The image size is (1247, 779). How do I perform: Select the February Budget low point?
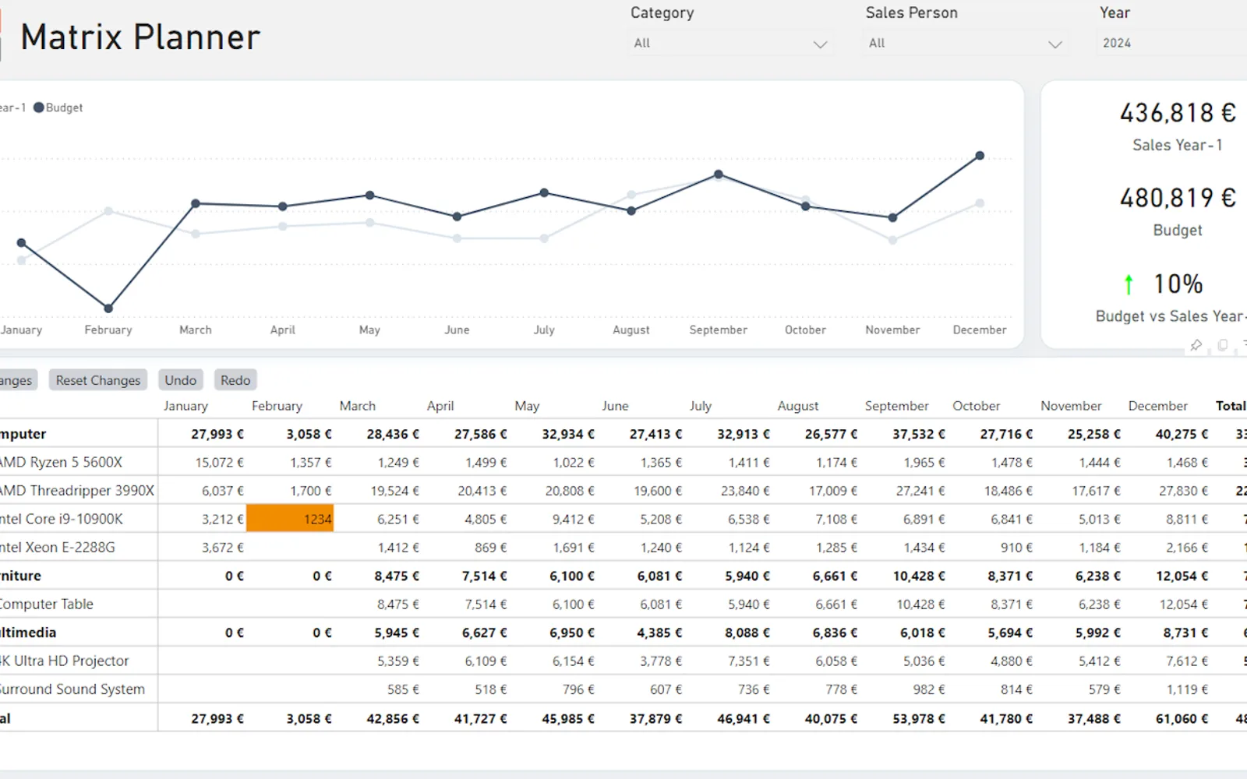pyautogui.click(x=108, y=308)
